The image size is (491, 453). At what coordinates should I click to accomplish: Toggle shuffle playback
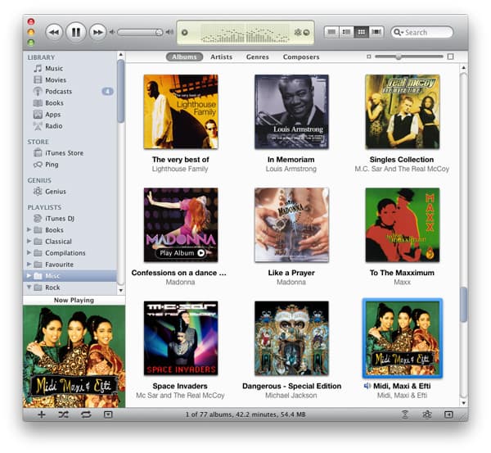coord(64,414)
